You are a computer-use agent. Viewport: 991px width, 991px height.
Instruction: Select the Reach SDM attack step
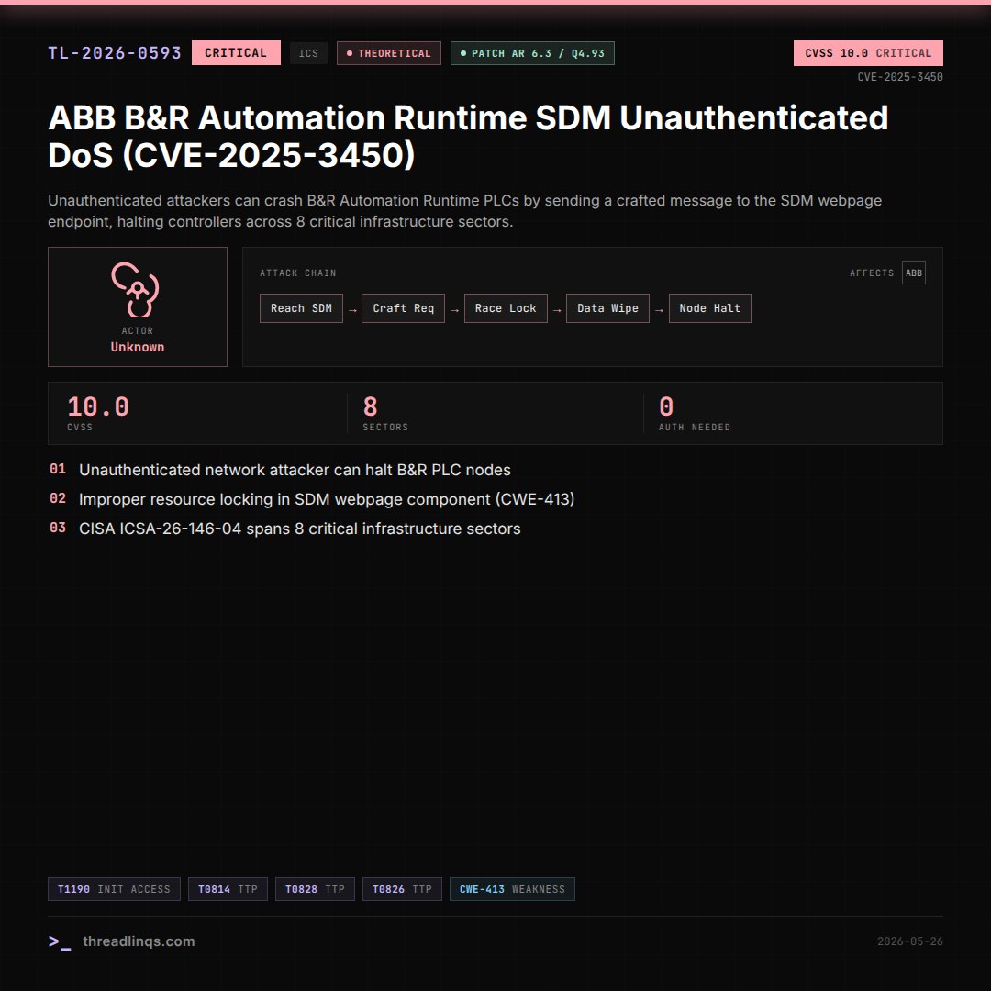(x=301, y=308)
